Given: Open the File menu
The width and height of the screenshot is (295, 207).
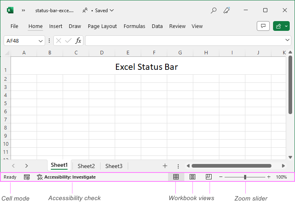Looking at the screenshot, I should tap(14, 26).
